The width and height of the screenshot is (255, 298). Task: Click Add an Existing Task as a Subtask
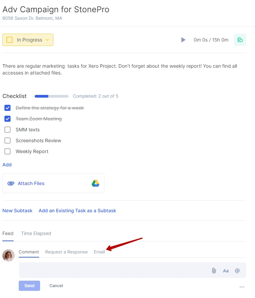[77, 211]
